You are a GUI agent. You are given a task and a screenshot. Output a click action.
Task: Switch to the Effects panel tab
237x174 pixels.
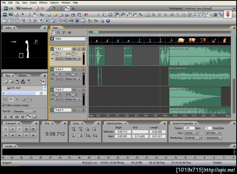tap(23, 75)
